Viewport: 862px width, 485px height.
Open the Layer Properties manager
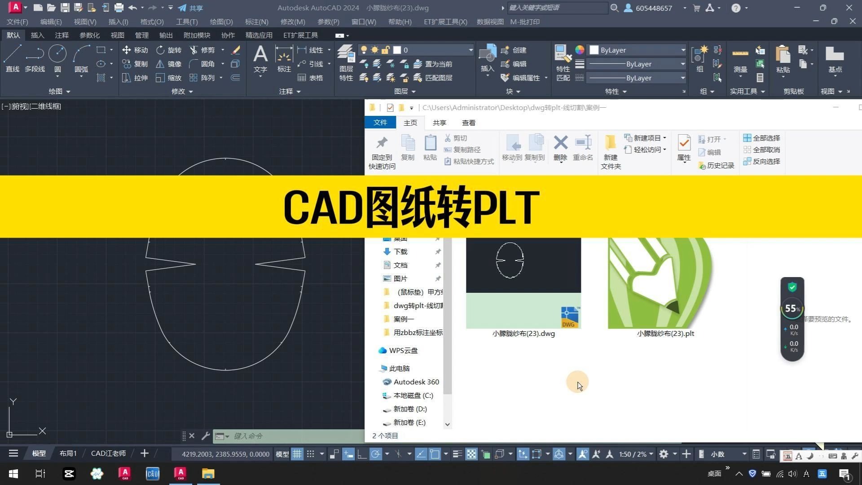pos(346,61)
